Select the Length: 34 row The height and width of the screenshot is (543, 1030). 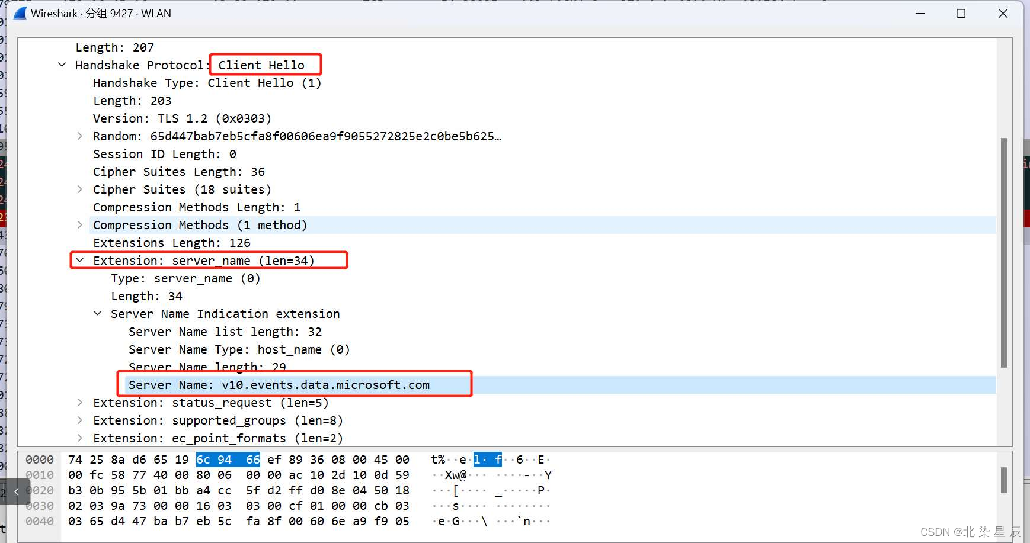[146, 296]
